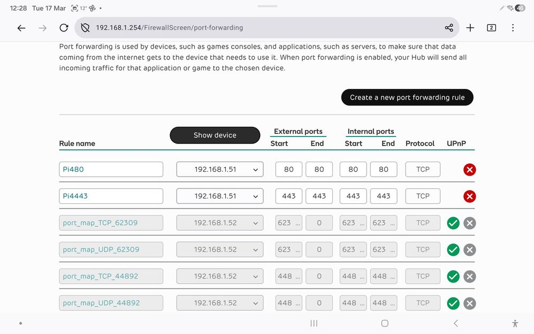Open the browser tab switcher

pos(491,27)
